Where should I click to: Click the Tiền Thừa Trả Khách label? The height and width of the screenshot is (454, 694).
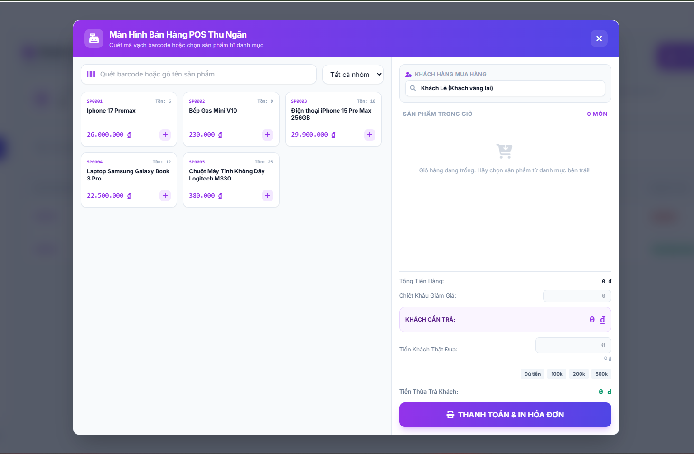coord(429,392)
